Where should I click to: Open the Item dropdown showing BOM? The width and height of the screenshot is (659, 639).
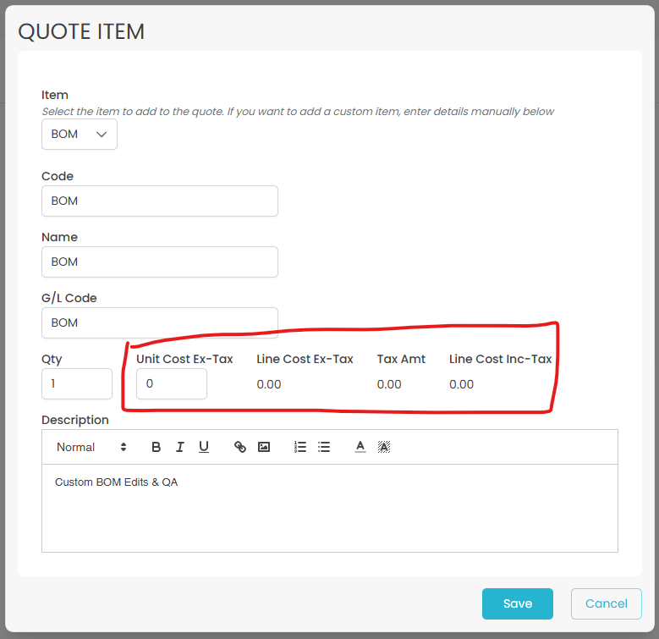pyautogui.click(x=80, y=135)
